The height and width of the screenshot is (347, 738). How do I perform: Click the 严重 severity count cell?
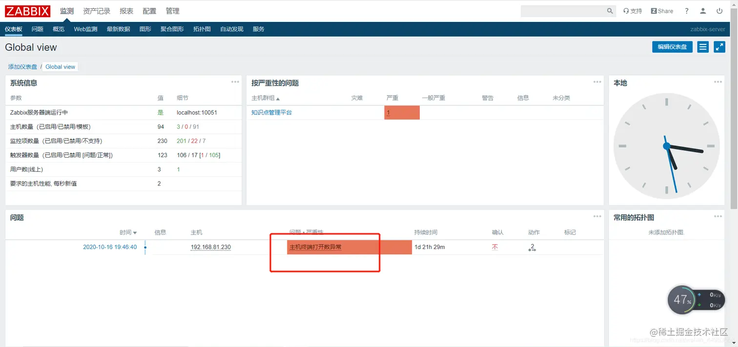(402, 113)
